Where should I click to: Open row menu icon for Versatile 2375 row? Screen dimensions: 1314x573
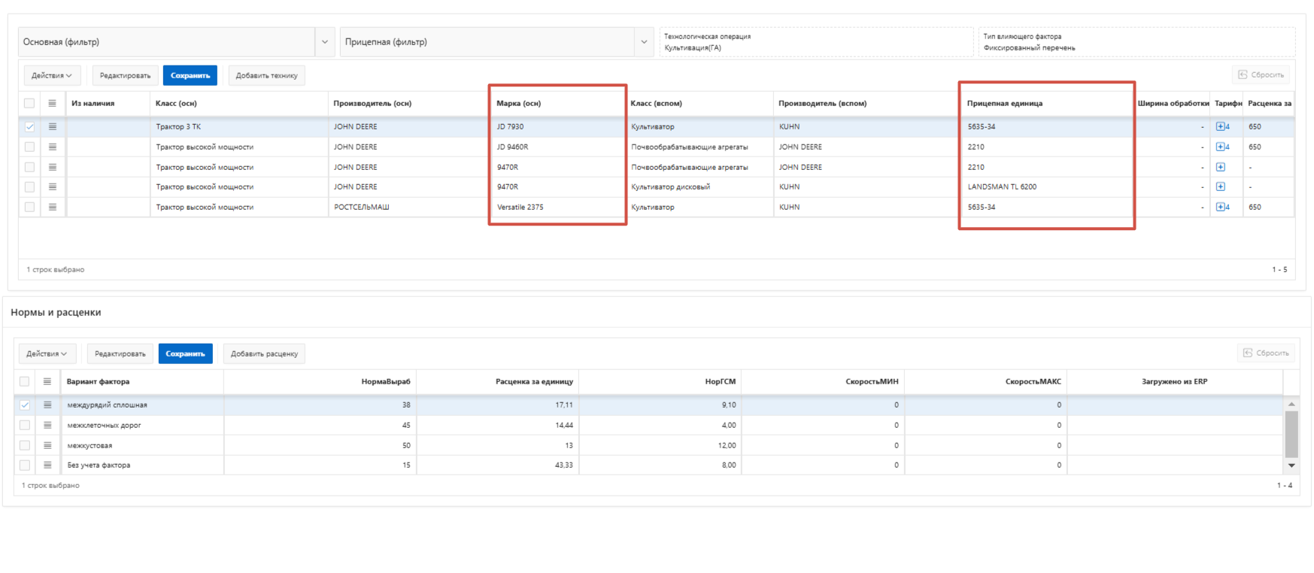tap(53, 207)
